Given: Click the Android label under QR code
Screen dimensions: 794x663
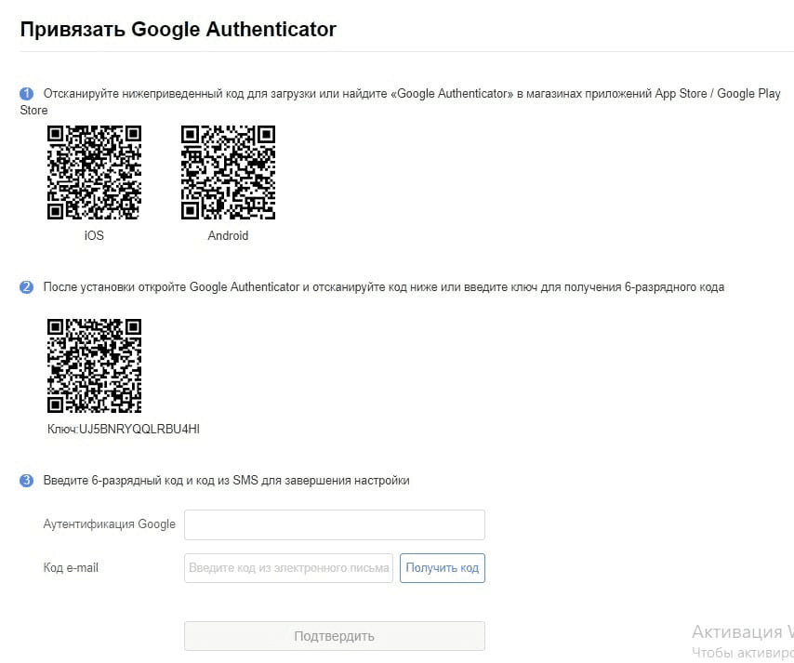Looking at the screenshot, I should [x=228, y=235].
